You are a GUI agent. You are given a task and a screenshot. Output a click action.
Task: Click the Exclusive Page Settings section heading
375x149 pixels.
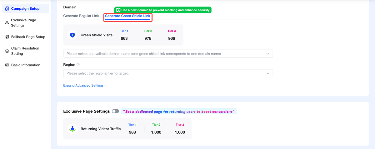tap(87, 111)
